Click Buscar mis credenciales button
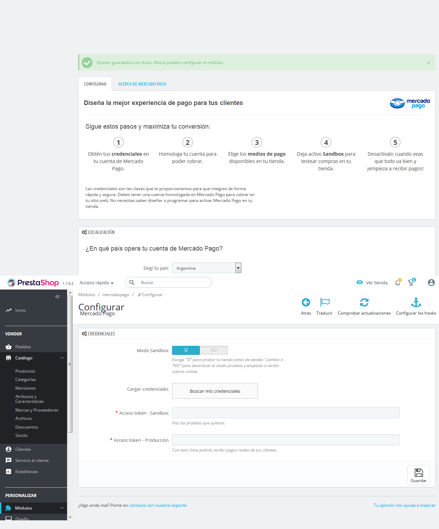This screenshot has height=529, width=439. point(215,391)
